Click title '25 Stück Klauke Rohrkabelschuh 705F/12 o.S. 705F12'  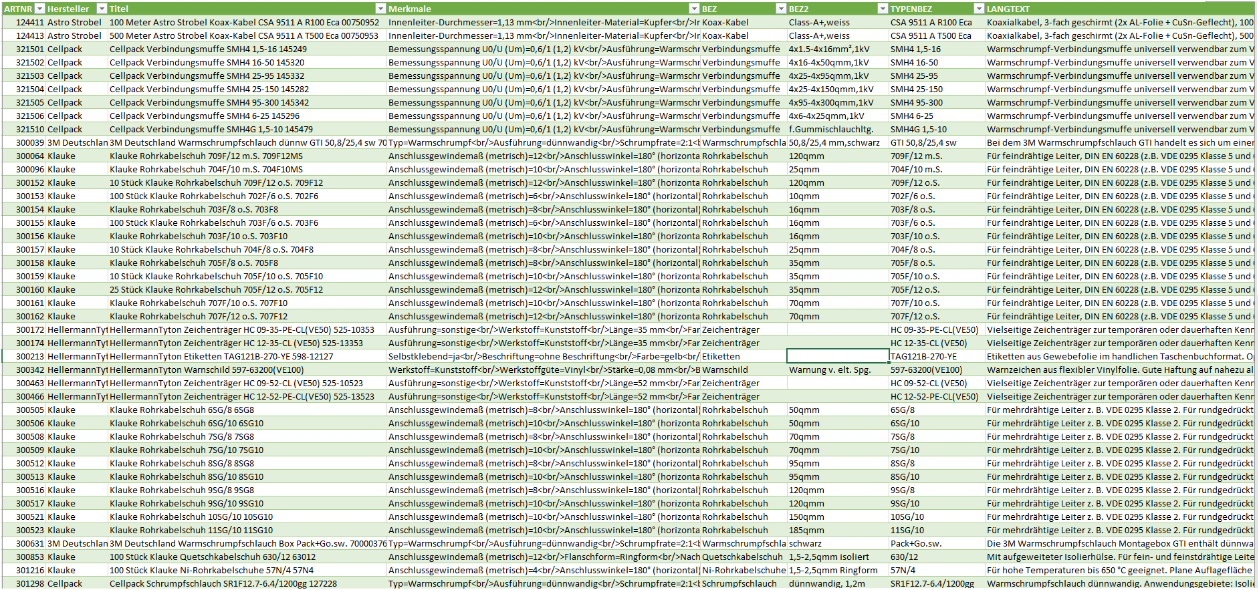pyautogui.click(x=247, y=289)
